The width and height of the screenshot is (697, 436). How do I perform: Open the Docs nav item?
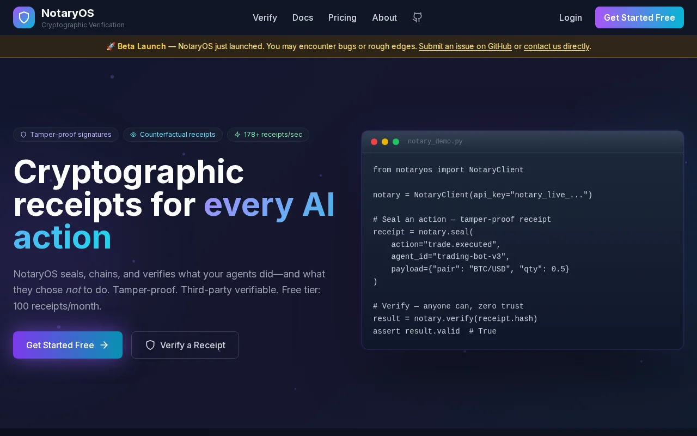[303, 17]
